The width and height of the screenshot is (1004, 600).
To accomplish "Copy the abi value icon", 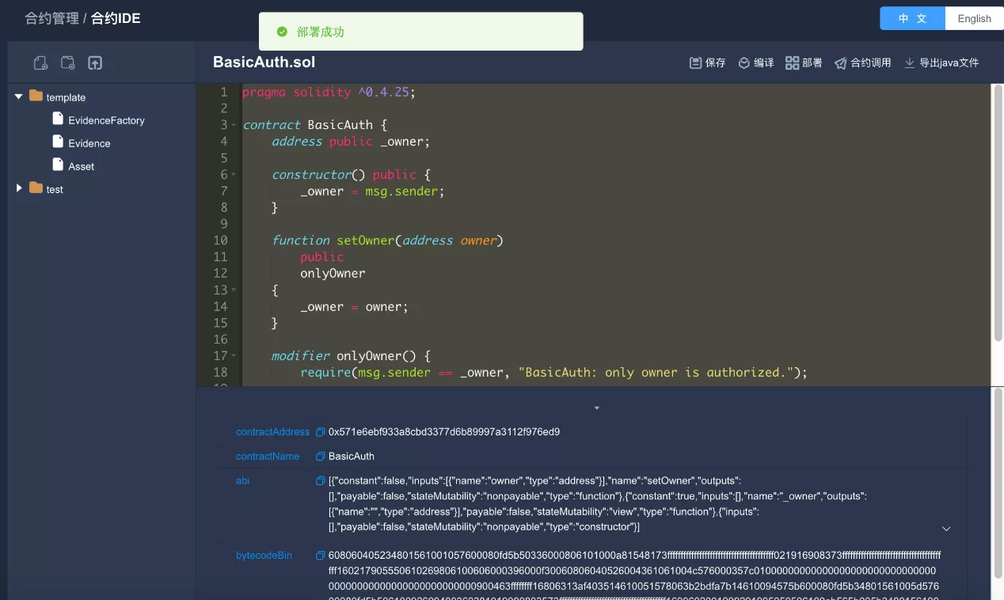I will click(321, 480).
